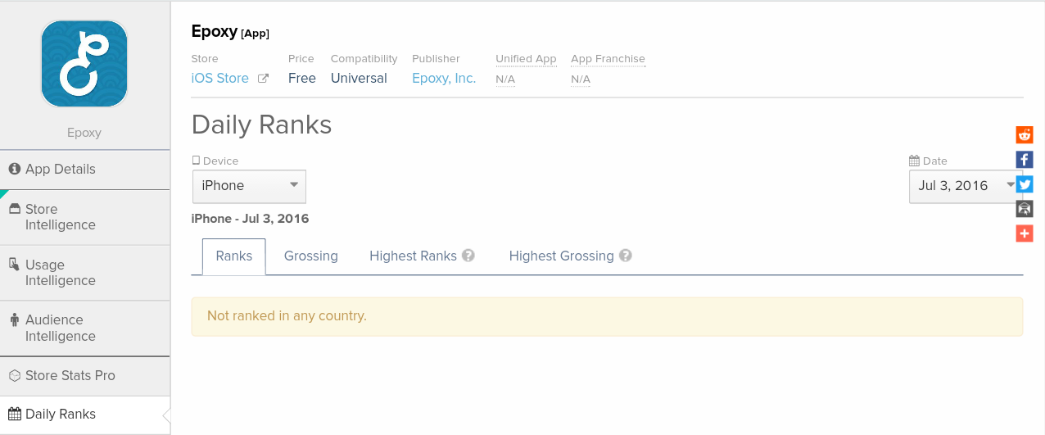The width and height of the screenshot is (1045, 435).
Task: Open the iOS Store link
Action: pyautogui.click(x=219, y=79)
